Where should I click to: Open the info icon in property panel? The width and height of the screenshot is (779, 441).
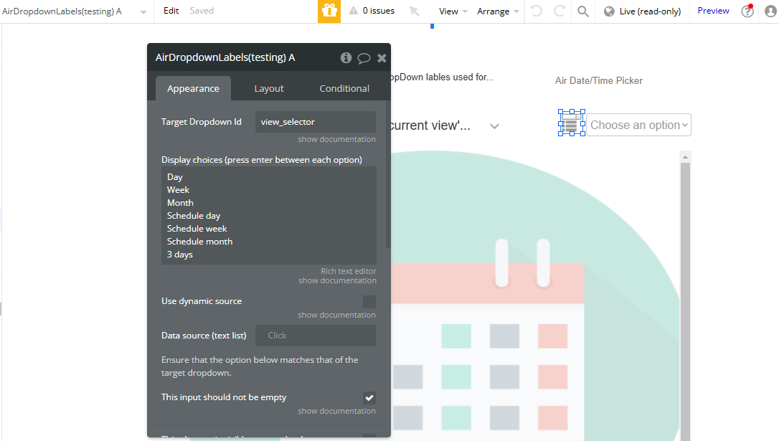pyautogui.click(x=346, y=58)
